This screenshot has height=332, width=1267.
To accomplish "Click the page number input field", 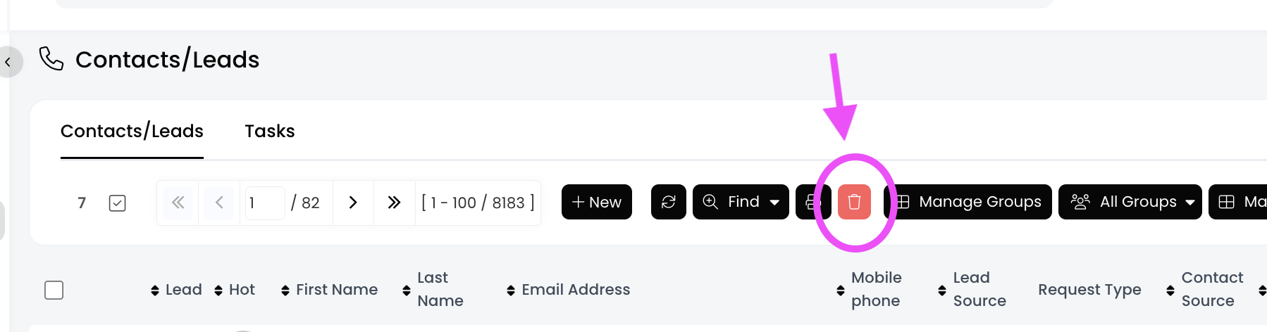I will click(264, 203).
